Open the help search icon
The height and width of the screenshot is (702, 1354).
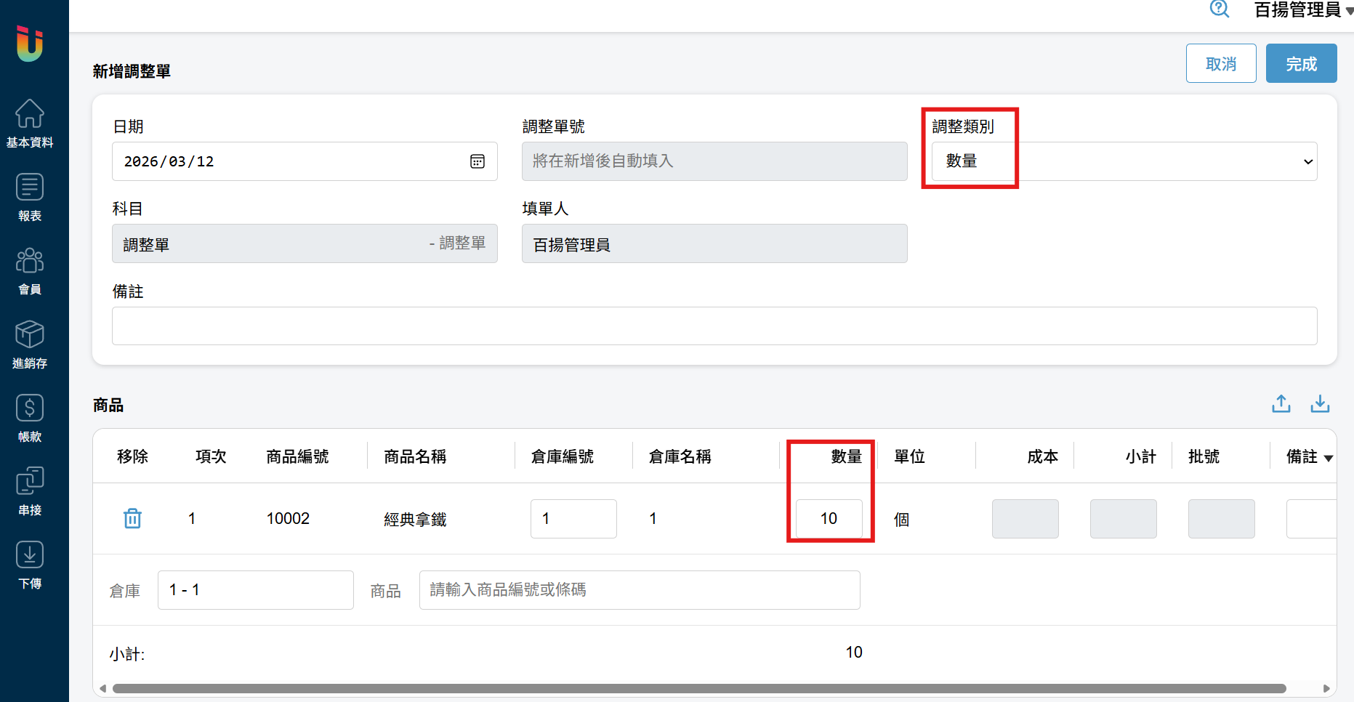1219,9
